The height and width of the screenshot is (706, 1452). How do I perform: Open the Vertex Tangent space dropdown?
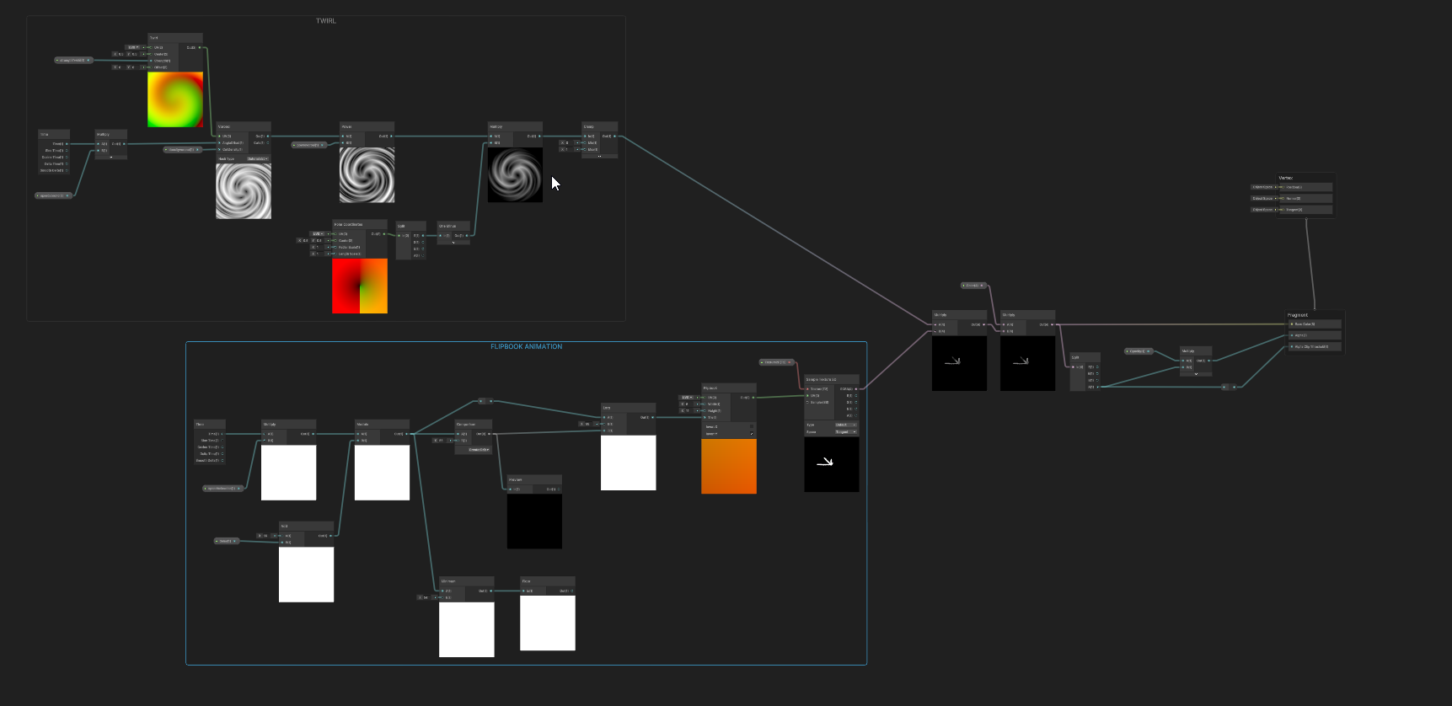(x=1263, y=210)
